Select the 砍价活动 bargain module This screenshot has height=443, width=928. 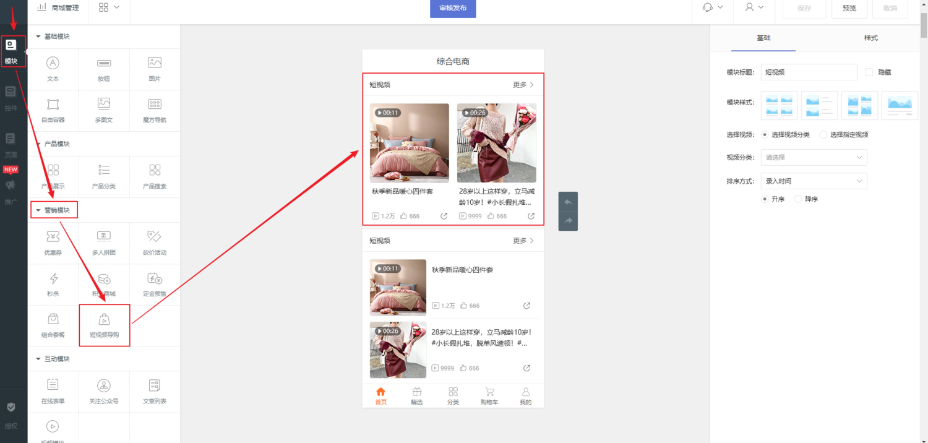pos(155,243)
